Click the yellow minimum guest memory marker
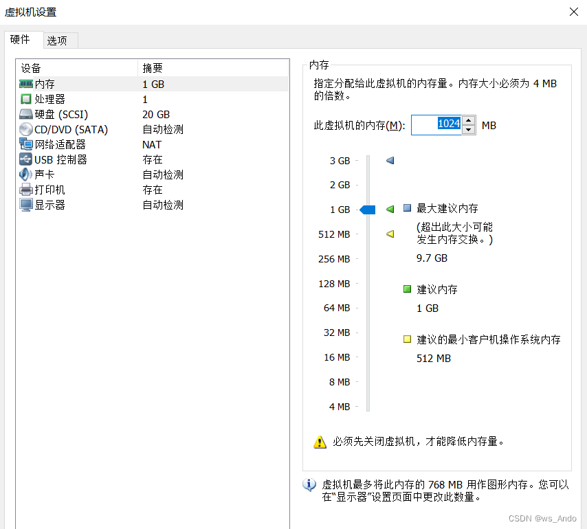 pyautogui.click(x=390, y=234)
